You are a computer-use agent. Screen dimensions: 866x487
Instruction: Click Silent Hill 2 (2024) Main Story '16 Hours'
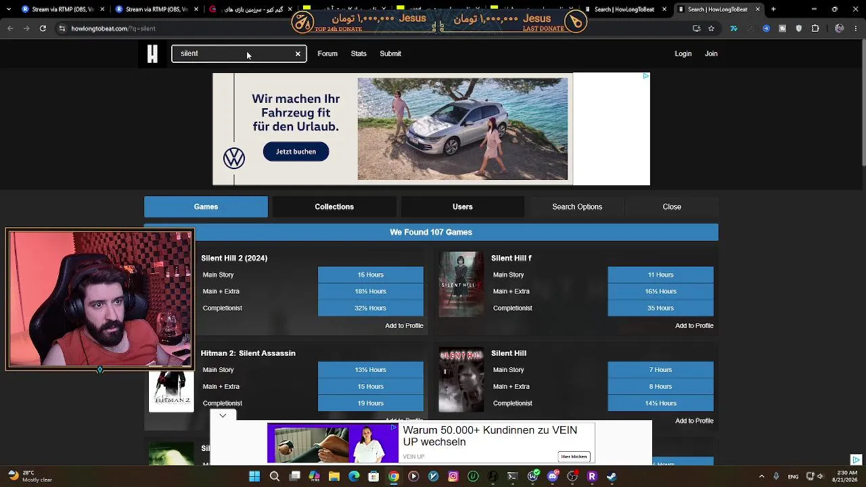point(371,275)
